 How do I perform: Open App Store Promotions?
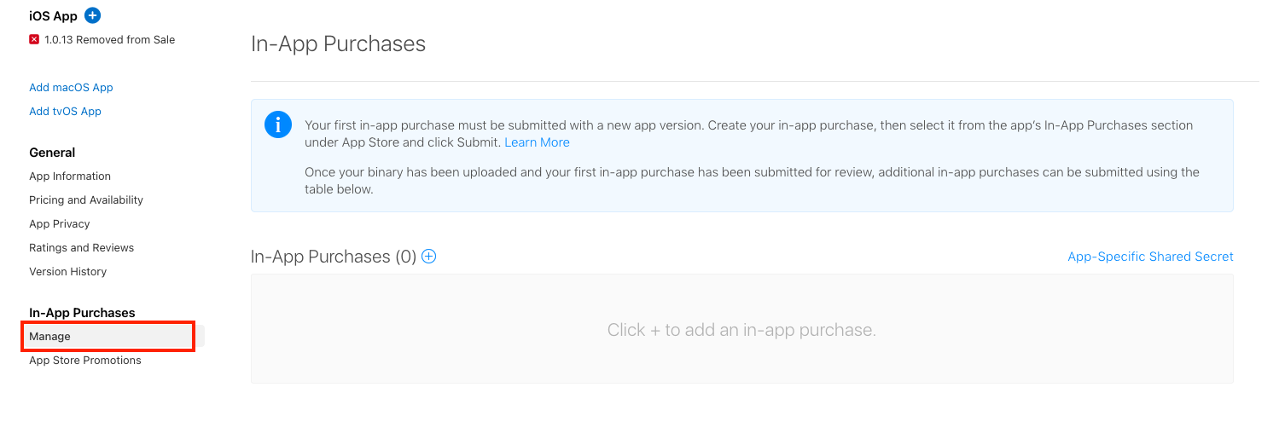point(85,360)
